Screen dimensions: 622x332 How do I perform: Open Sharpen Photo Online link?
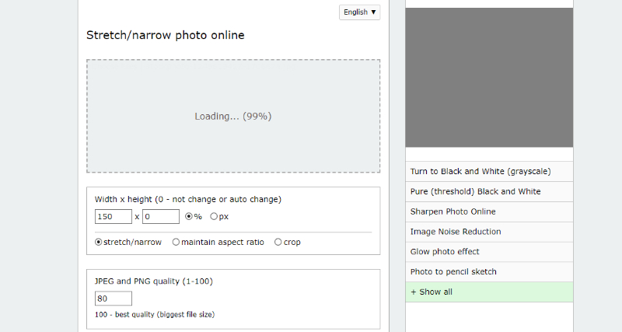pos(489,211)
